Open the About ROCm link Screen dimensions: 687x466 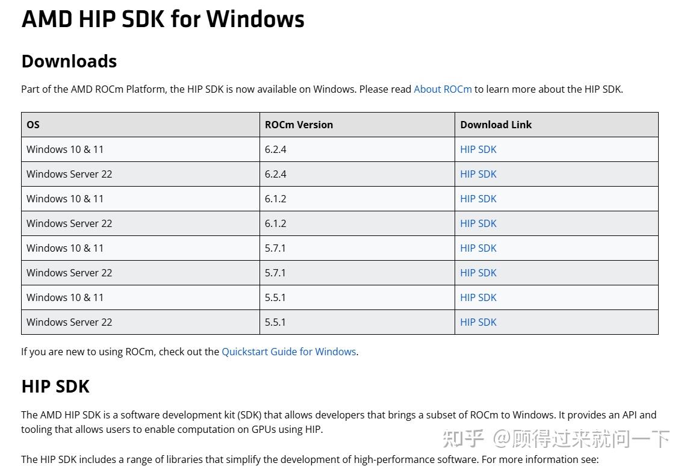pyautogui.click(x=443, y=89)
